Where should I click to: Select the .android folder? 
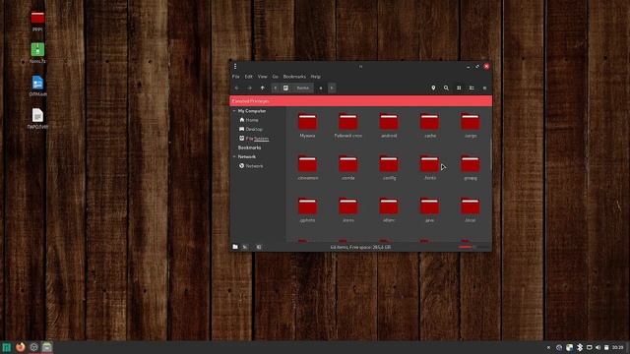pos(389,125)
